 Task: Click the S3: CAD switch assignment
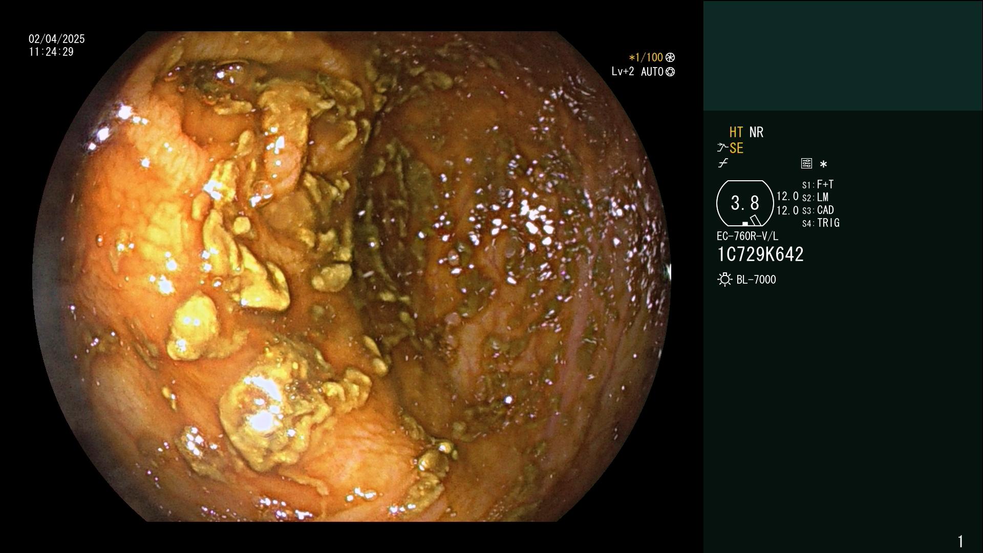click(x=818, y=210)
